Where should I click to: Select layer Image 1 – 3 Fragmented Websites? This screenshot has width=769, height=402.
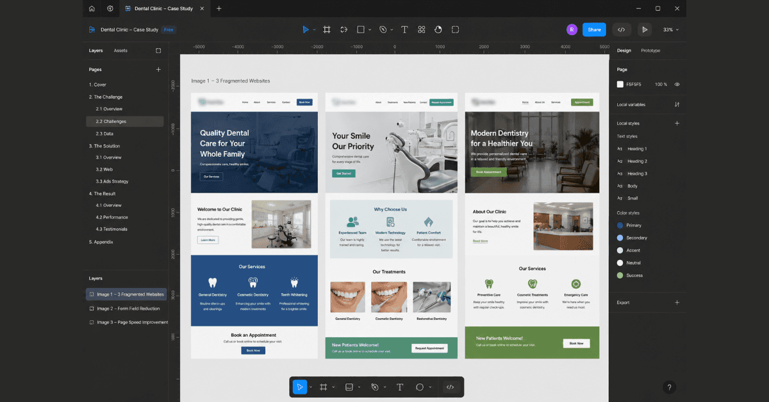coord(126,294)
